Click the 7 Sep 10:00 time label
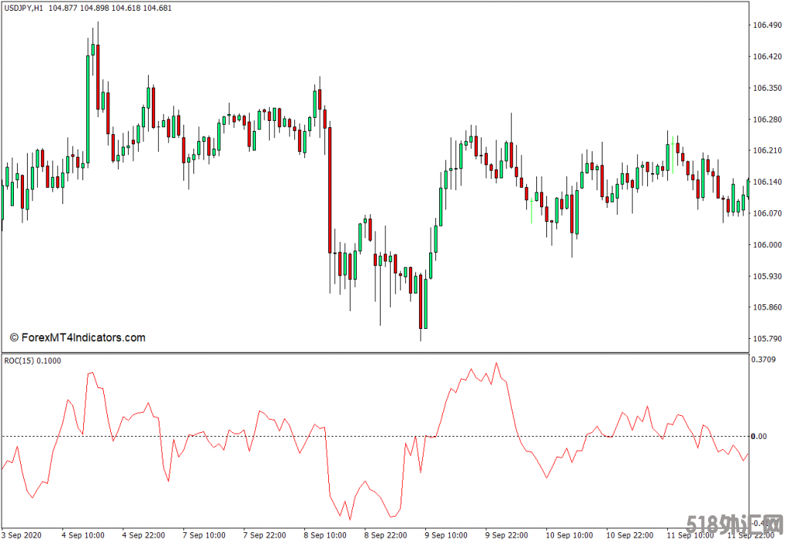The width and height of the screenshot is (789, 543). tap(204, 535)
